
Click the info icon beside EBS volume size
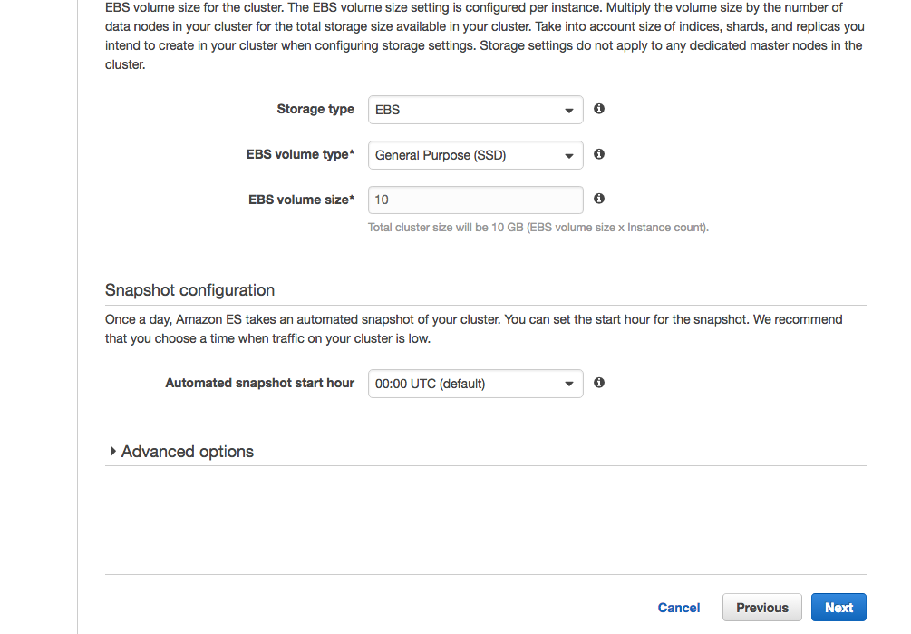[599, 199]
